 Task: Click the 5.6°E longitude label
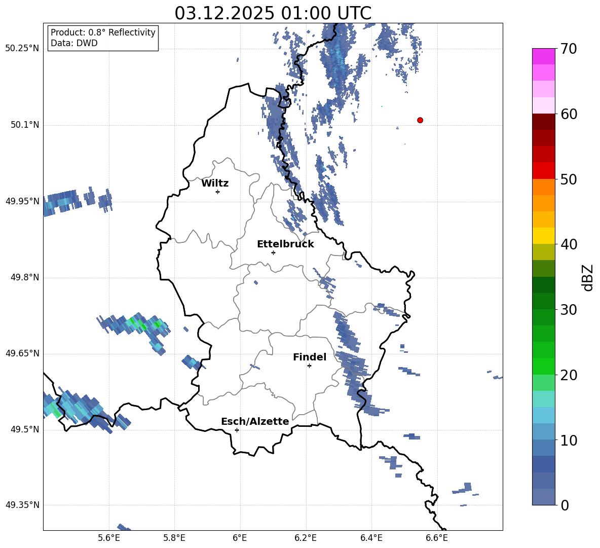109,538
